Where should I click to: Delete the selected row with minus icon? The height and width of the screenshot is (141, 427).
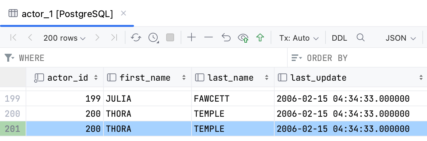[x=209, y=38]
